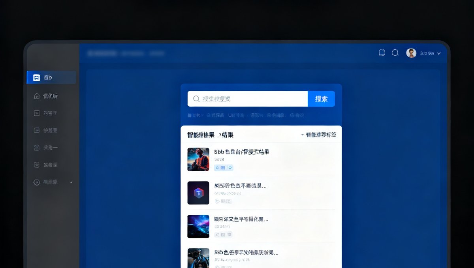The image size is (474, 268).
Task: Click the blue 搜索 search button
Action: coord(321,99)
